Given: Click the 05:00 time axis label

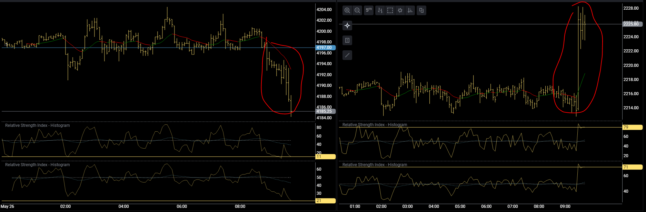Looking at the screenshot, I should (460, 206).
